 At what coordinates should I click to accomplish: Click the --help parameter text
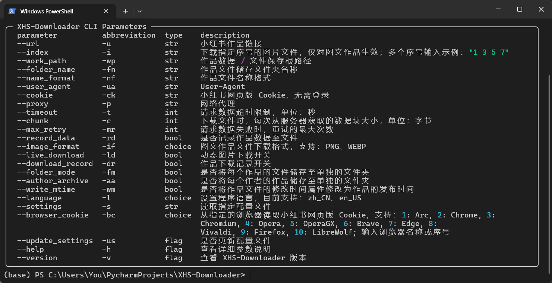click(x=30, y=249)
